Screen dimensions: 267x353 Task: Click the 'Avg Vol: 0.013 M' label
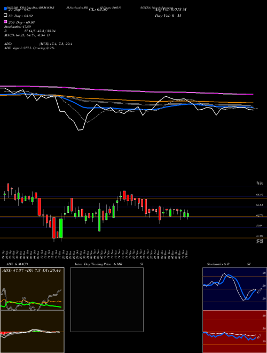(x=170, y=10)
